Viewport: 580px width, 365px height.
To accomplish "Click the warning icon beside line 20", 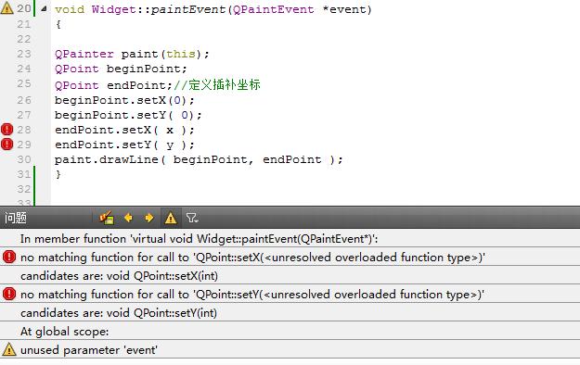I will coord(7,8).
